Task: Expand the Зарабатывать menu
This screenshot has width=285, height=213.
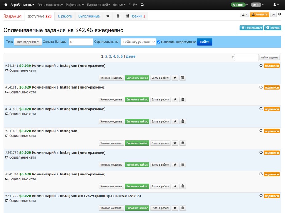Action: (22, 5)
